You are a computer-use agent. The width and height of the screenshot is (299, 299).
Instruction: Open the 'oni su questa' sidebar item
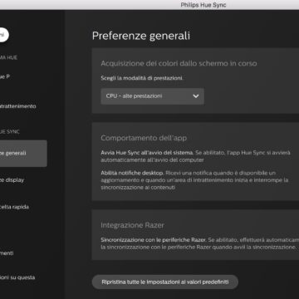17,277
